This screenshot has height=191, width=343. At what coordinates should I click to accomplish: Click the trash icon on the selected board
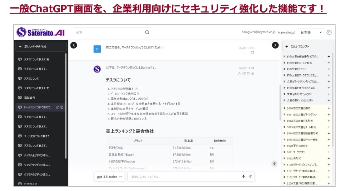click(x=62, y=107)
